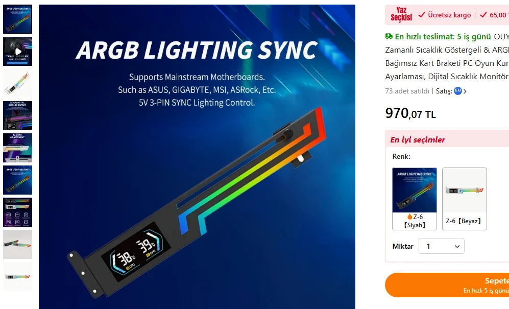Click the green delivery truck icon
Viewport: 509px width, 309px height.
(389, 37)
